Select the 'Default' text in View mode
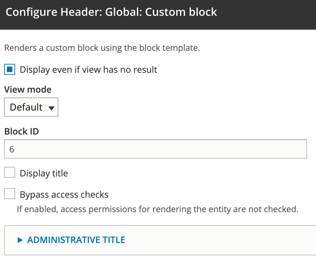Screen dimensions: 316x265 (26, 107)
